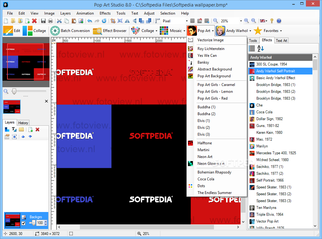Expand the language flag dropdown

(266, 21)
